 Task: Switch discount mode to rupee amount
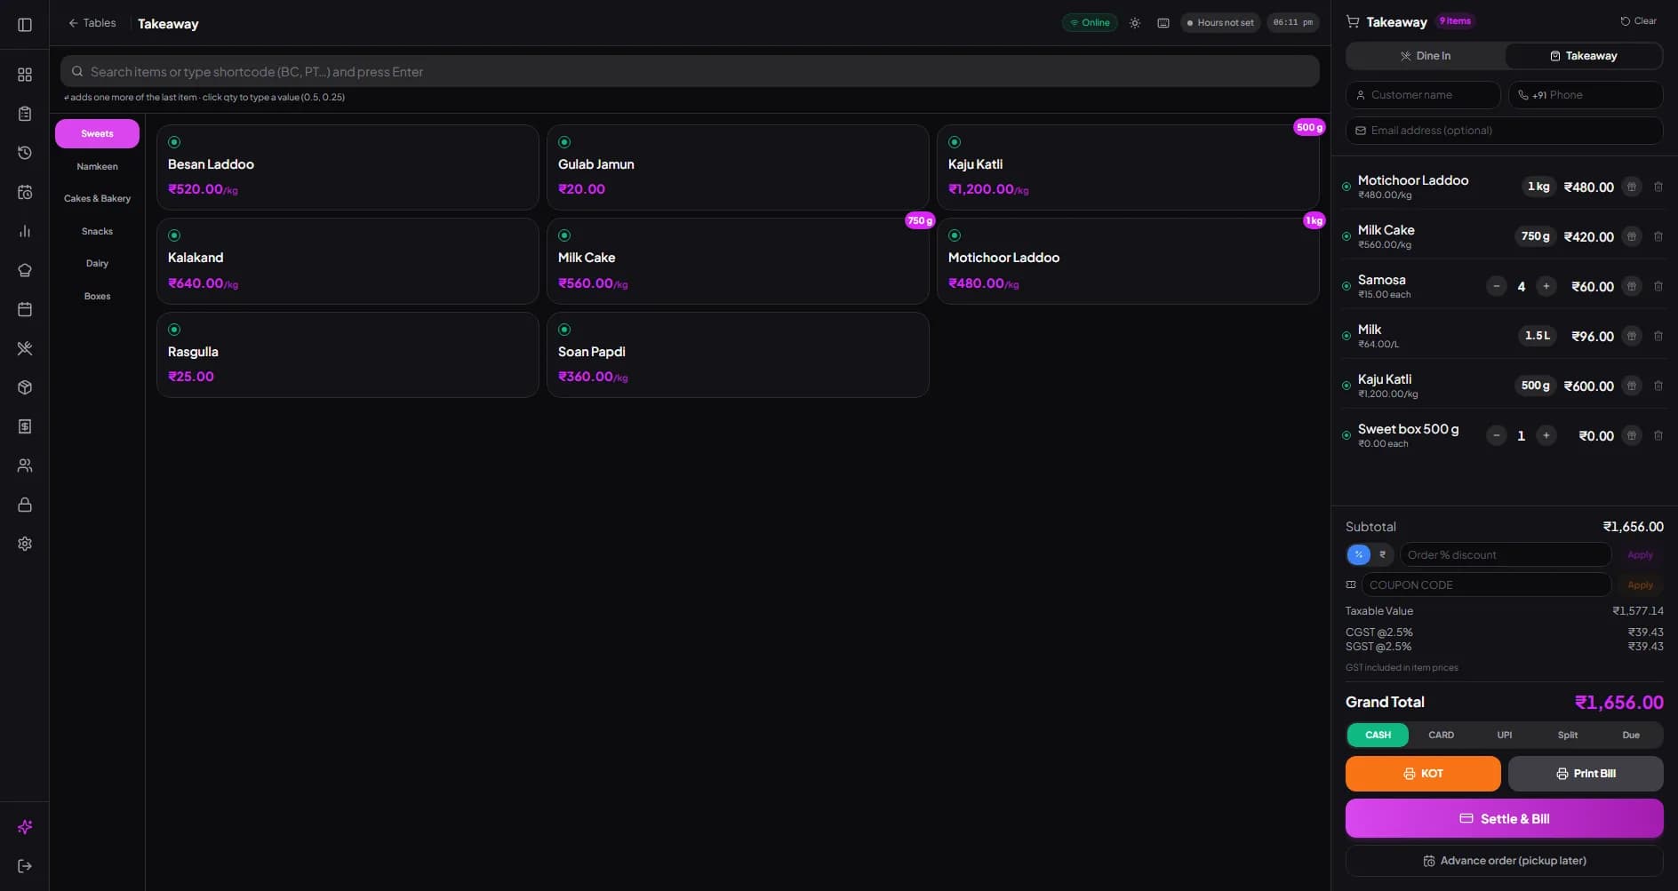click(x=1382, y=555)
